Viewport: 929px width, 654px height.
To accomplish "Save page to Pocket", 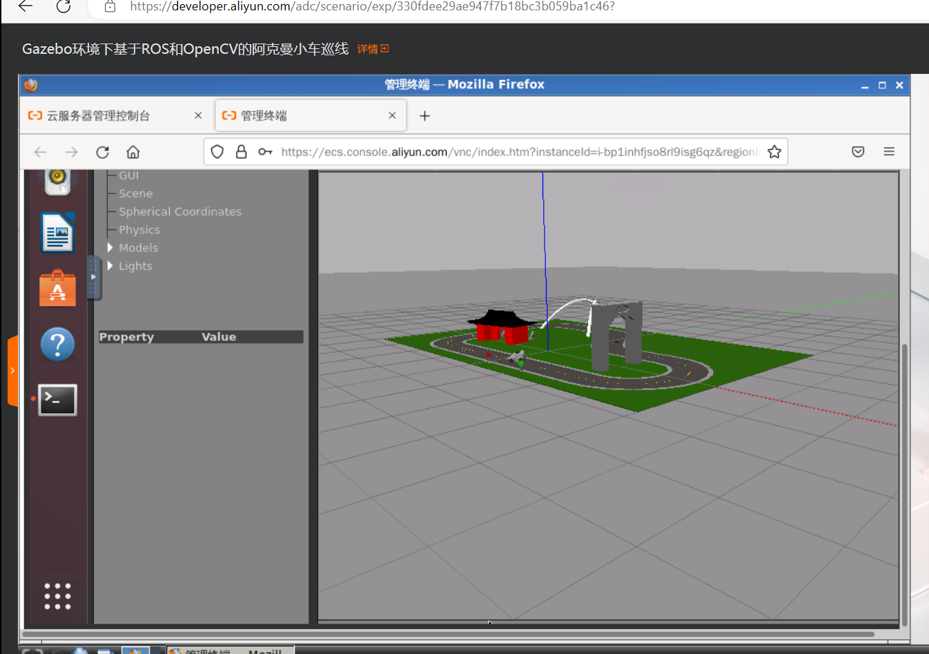I will [x=858, y=152].
